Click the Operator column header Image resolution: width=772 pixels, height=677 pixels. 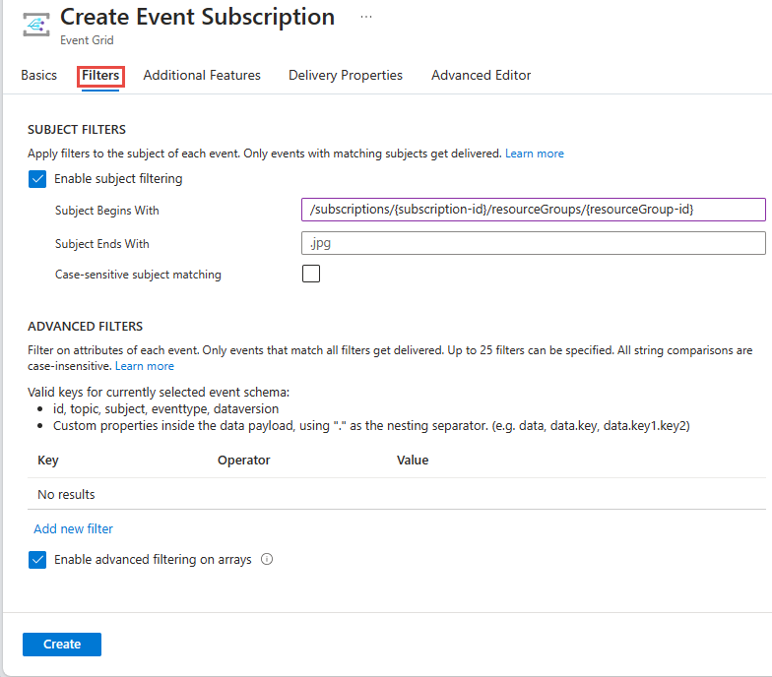pyautogui.click(x=244, y=461)
